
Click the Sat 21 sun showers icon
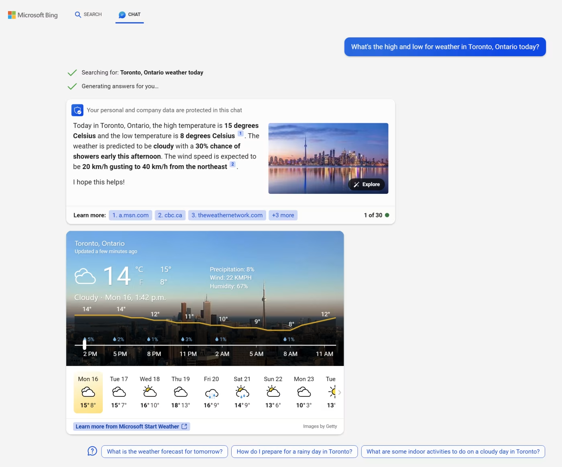point(242,392)
